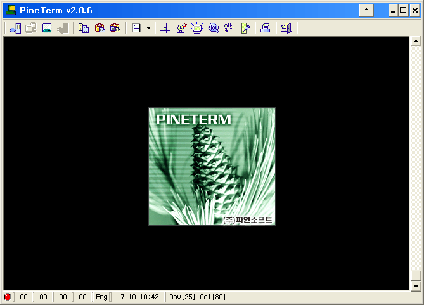The image size is (424, 305).
Task: Click the 'slow' magnifier toolbar icon
Action: 214,28
